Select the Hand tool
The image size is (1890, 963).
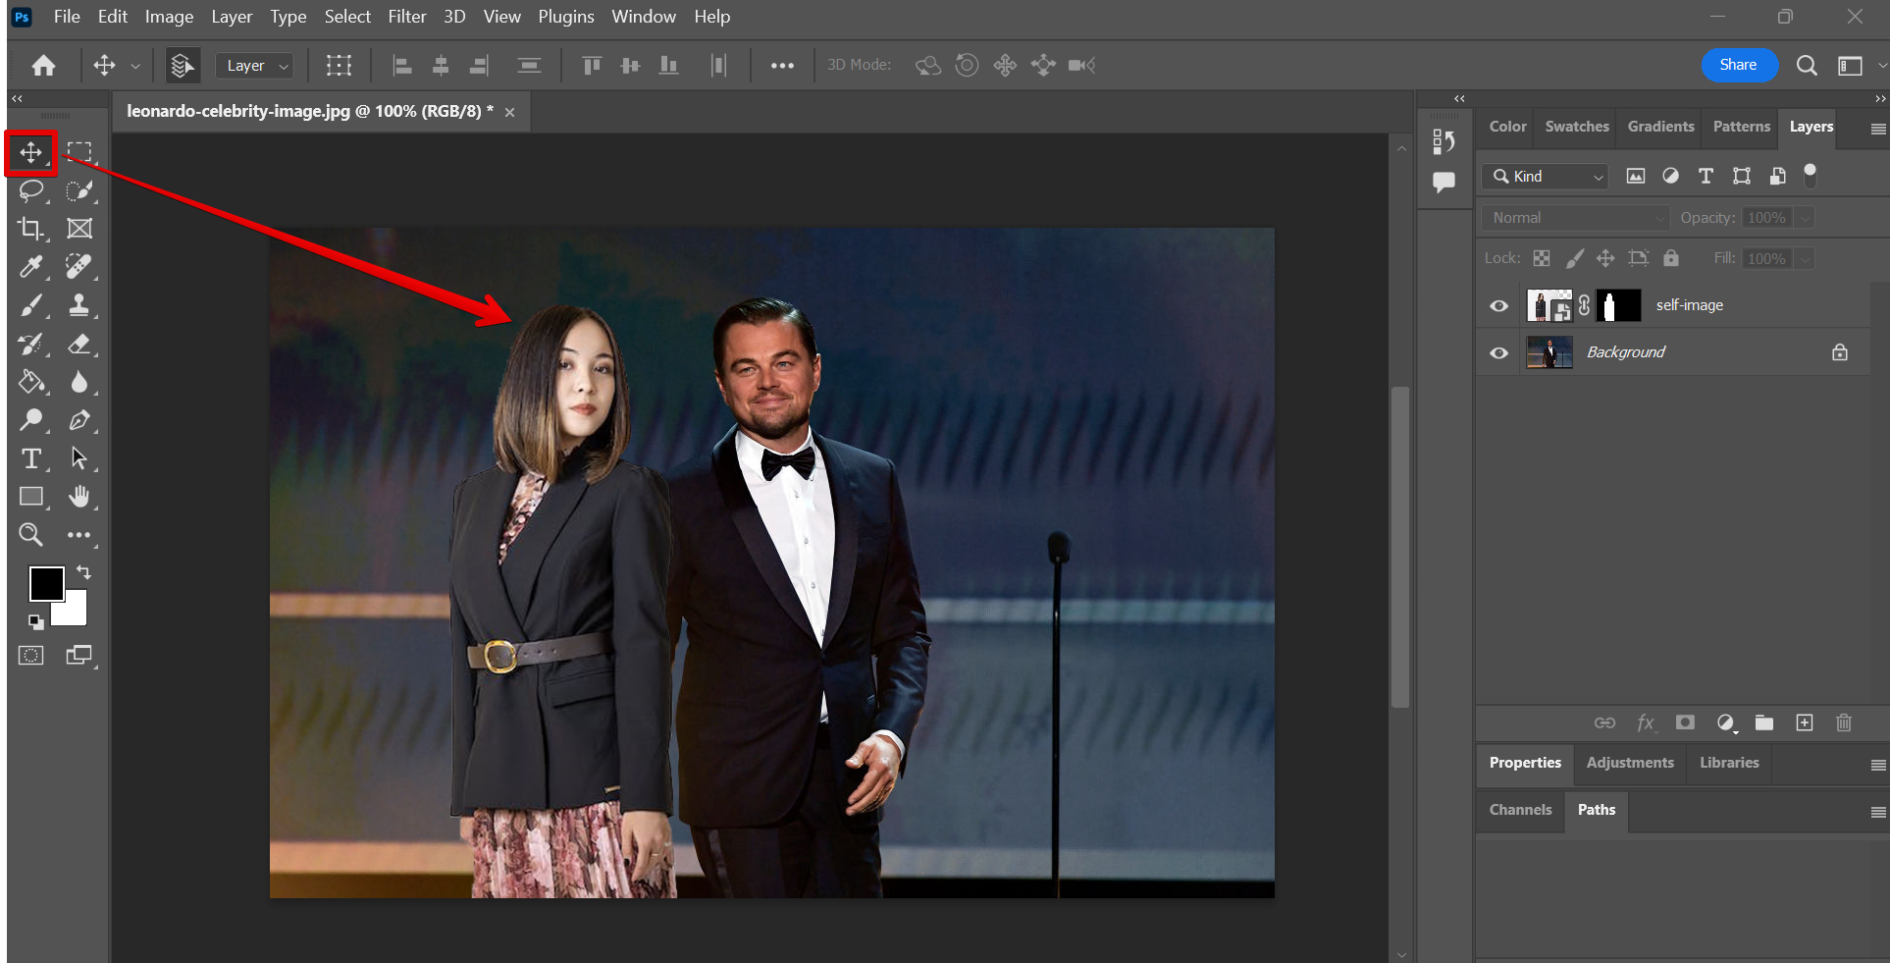tap(79, 497)
